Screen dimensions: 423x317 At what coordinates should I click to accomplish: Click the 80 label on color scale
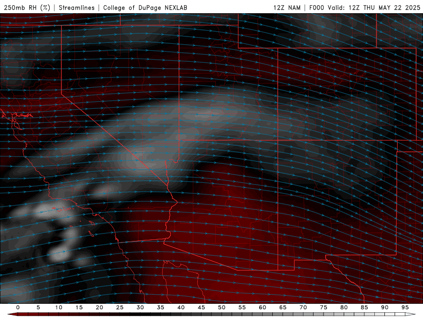(344, 307)
